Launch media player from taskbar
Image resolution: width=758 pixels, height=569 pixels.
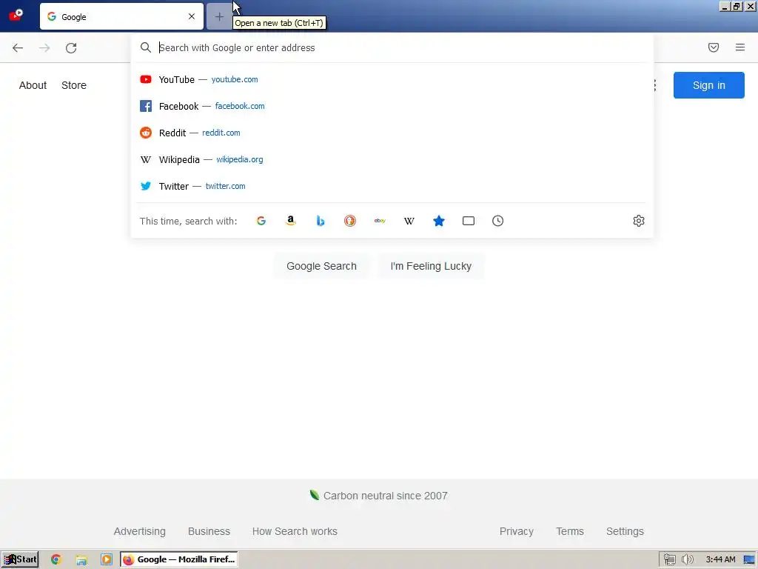107,559
